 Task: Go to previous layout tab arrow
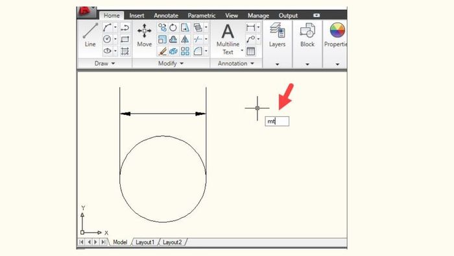tap(89, 242)
